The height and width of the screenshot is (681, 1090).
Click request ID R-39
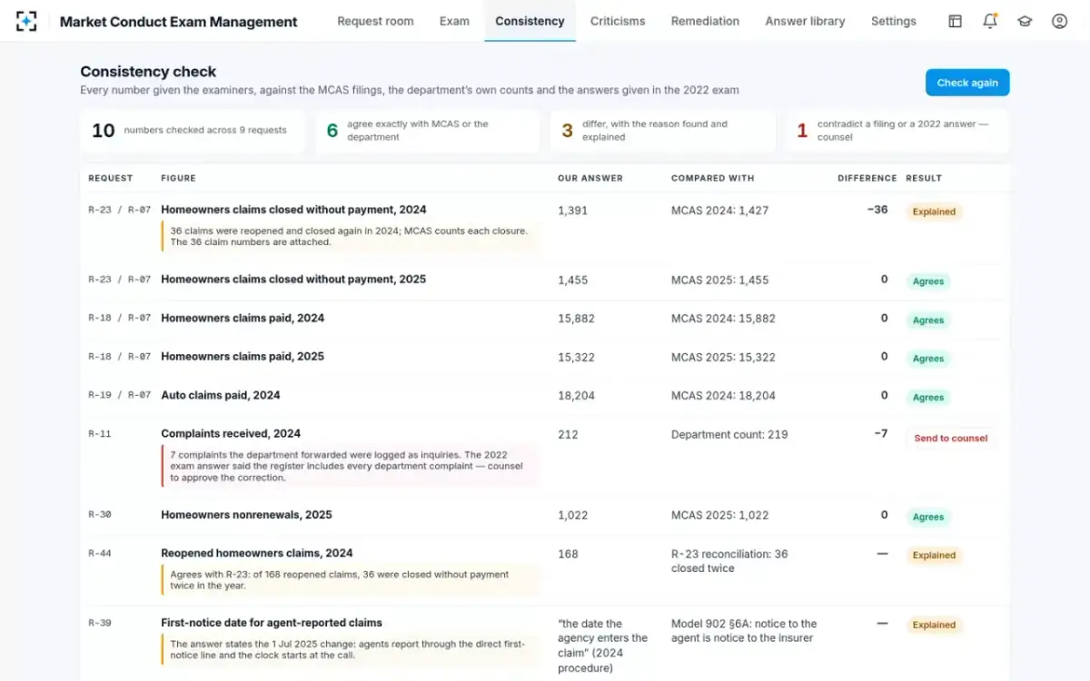99,623
